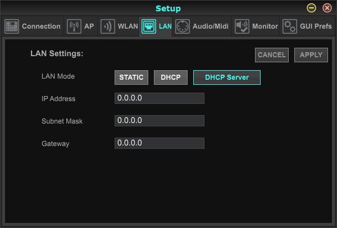
Task: Click the wireless signal icon for WLAN
Action: point(107,26)
